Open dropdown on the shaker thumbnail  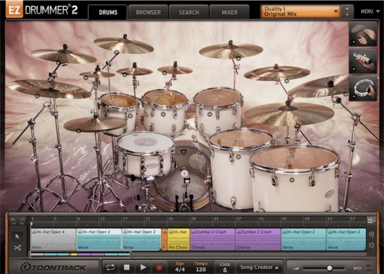coord(354,69)
